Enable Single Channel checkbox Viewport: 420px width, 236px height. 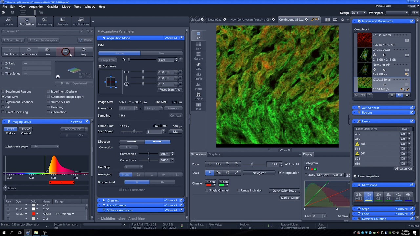point(207,190)
